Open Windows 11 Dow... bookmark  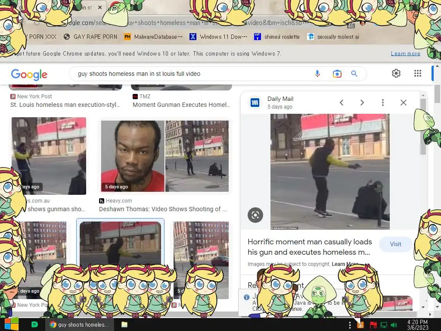(218, 37)
